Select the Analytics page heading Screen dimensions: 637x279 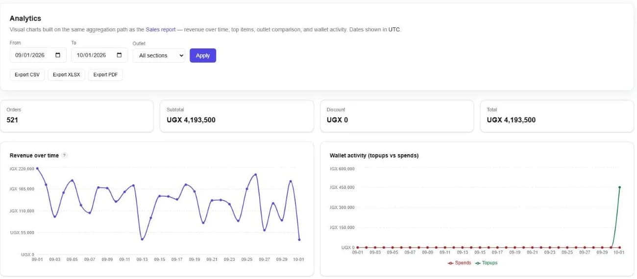click(x=25, y=18)
